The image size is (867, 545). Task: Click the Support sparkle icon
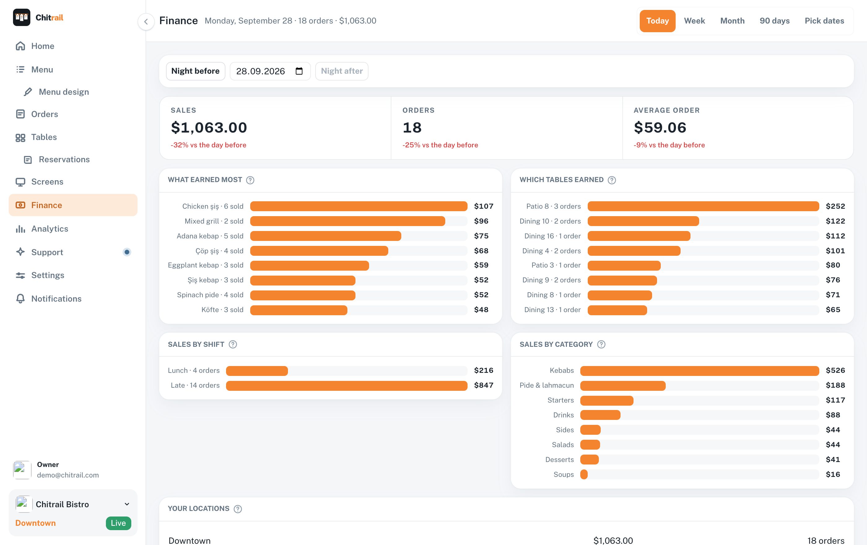coord(20,252)
